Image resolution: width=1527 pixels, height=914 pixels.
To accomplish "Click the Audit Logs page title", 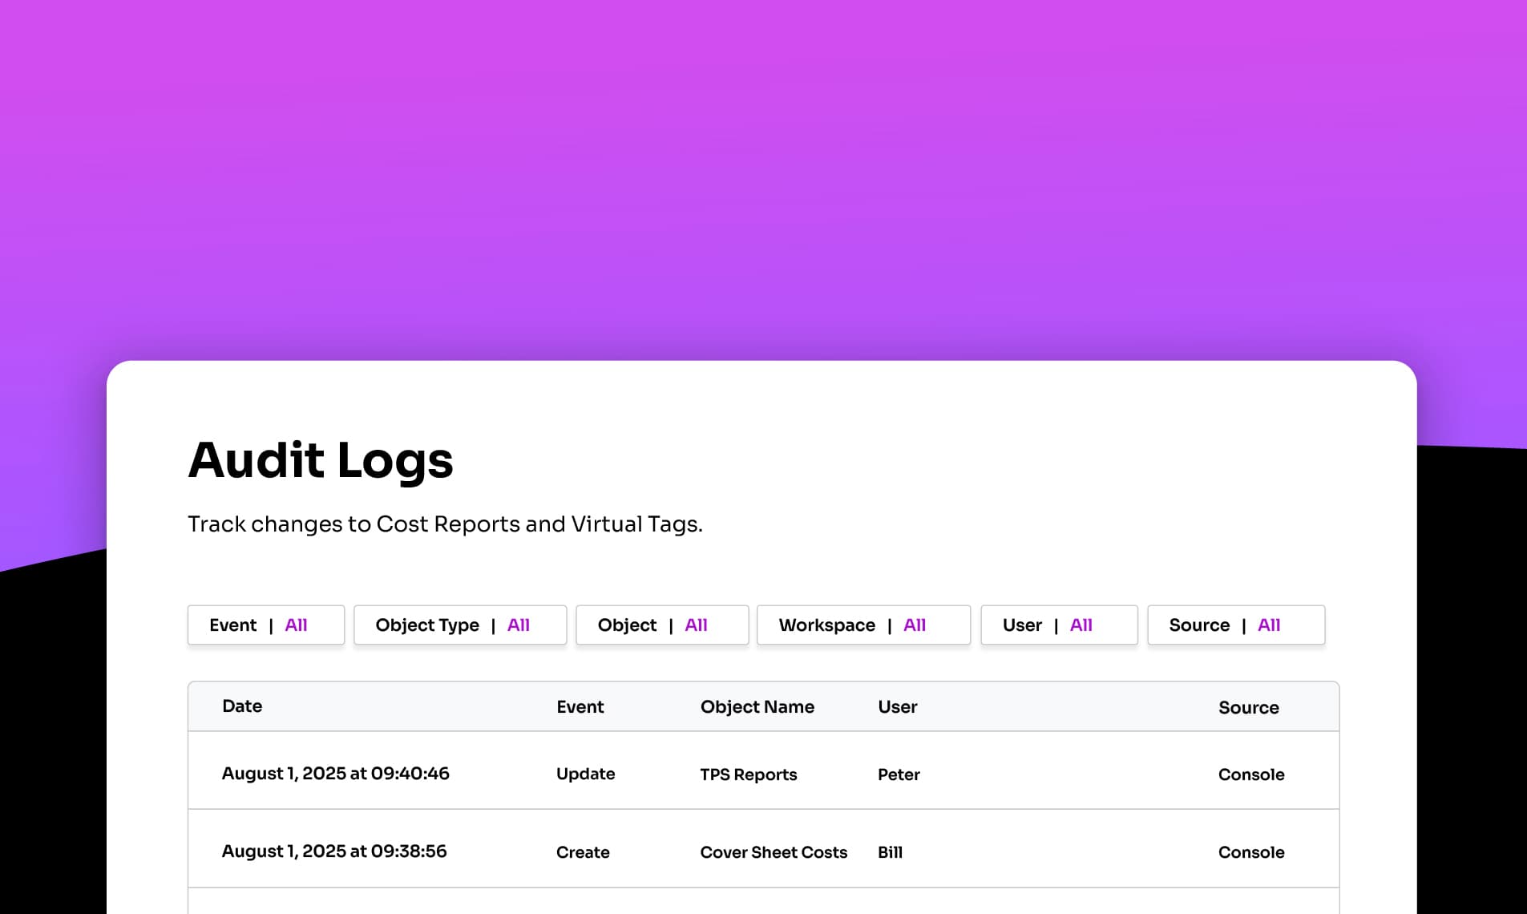I will (321, 459).
